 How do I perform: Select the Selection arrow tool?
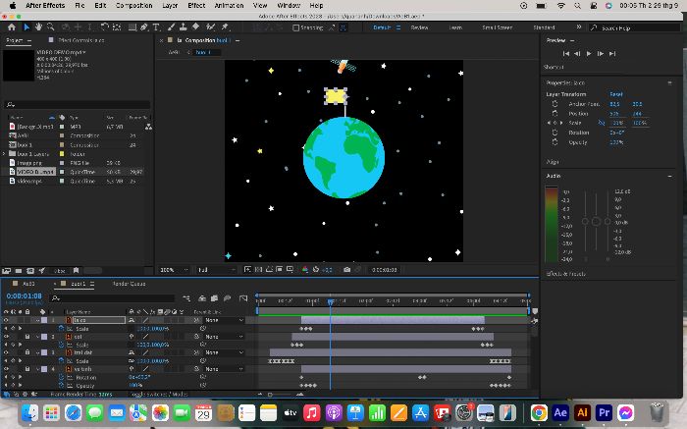(26, 27)
